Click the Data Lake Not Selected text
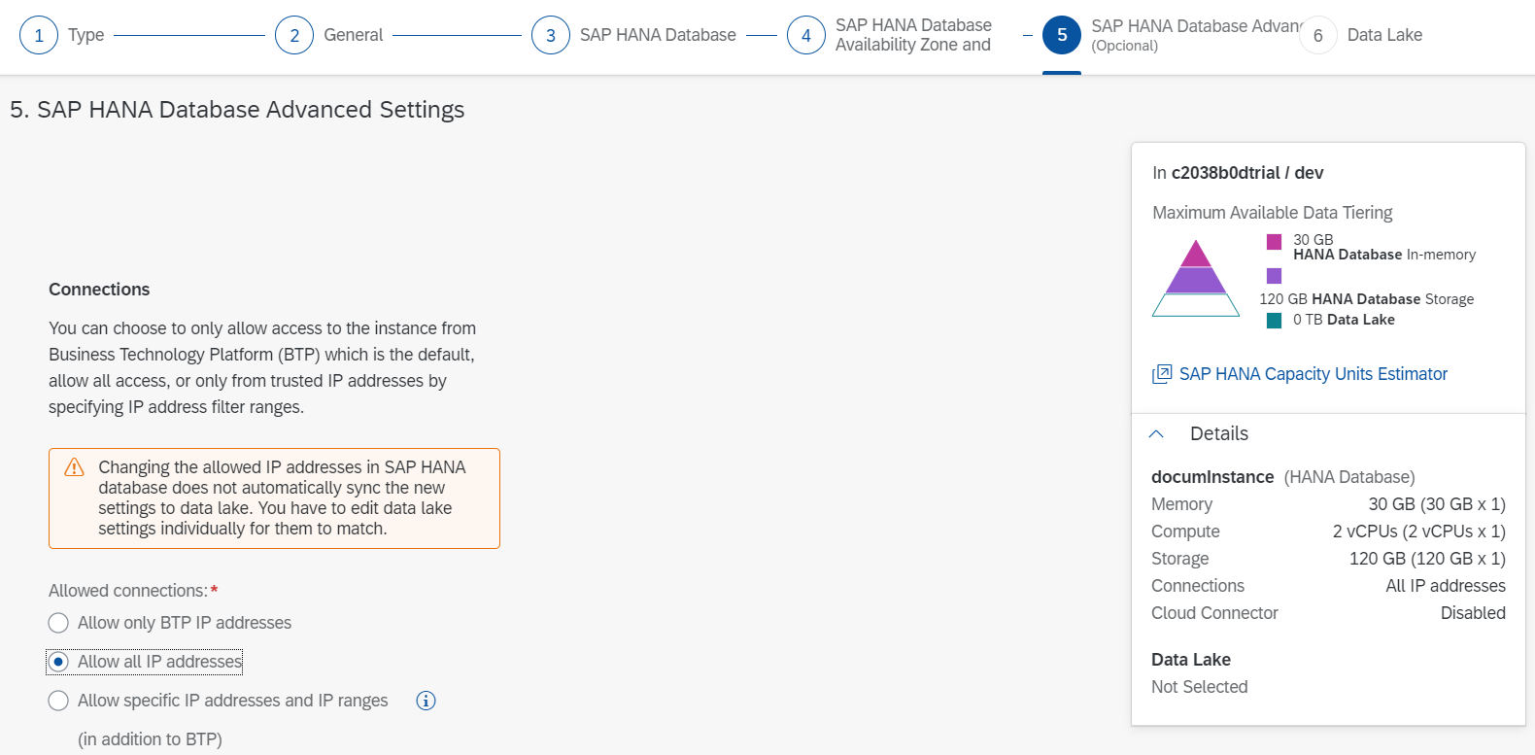Viewport: 1535px width, 755px height. [1200, 687]
